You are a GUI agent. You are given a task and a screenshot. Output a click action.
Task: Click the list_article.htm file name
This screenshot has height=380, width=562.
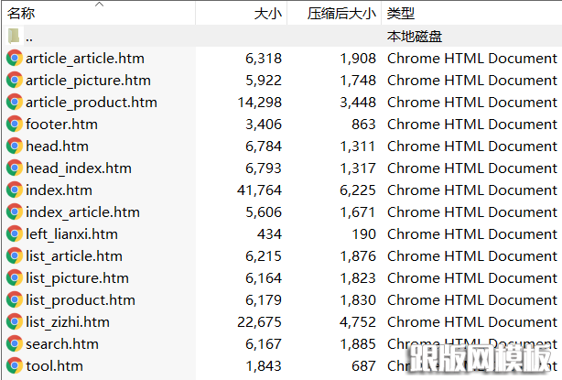point(73,256)
